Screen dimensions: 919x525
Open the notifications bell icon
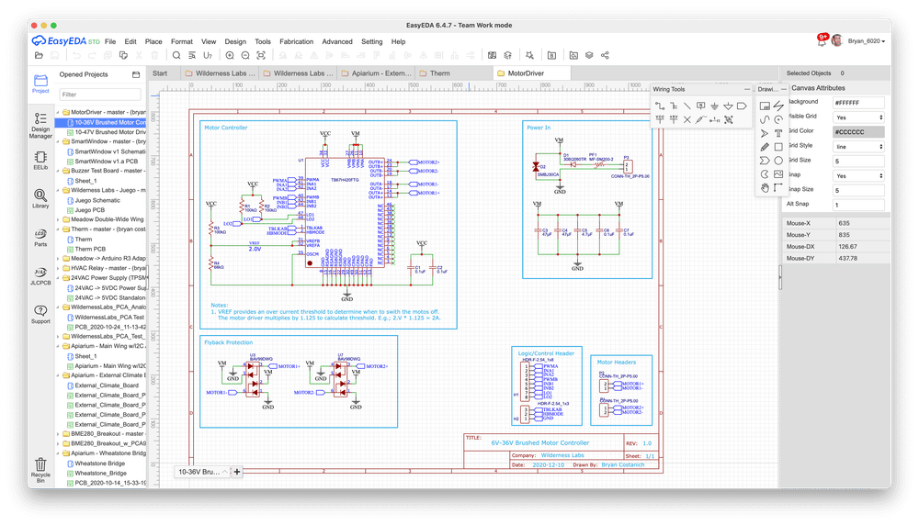(821, 41)
